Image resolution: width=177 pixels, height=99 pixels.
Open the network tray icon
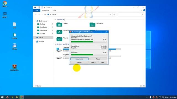[160, 97]
